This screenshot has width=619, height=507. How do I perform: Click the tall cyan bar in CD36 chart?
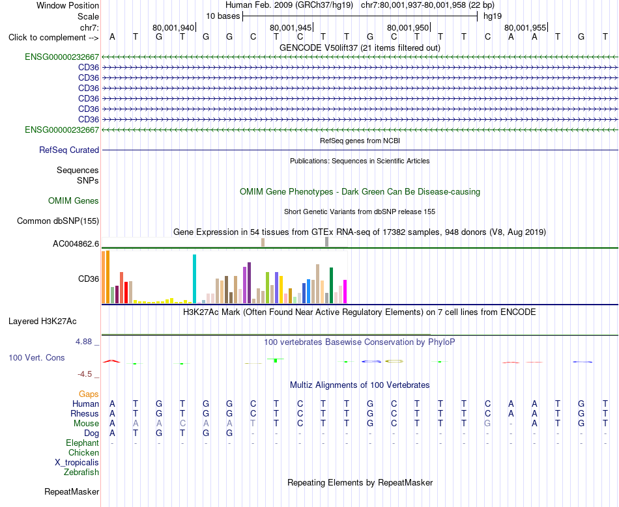(x=194, y=279)
